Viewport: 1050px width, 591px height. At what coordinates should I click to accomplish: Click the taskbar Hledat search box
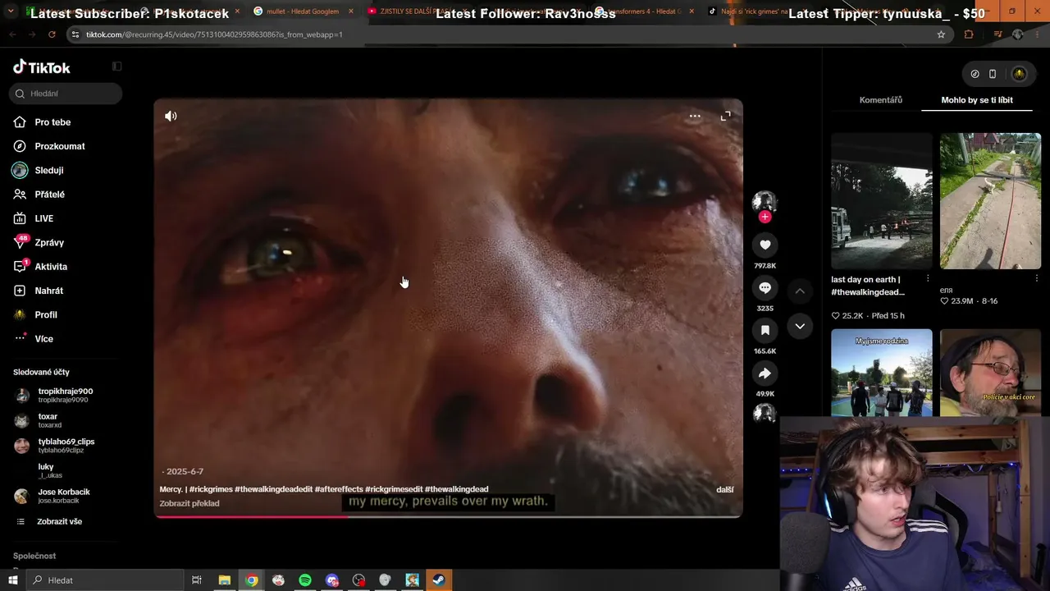(x=104, y=580)
